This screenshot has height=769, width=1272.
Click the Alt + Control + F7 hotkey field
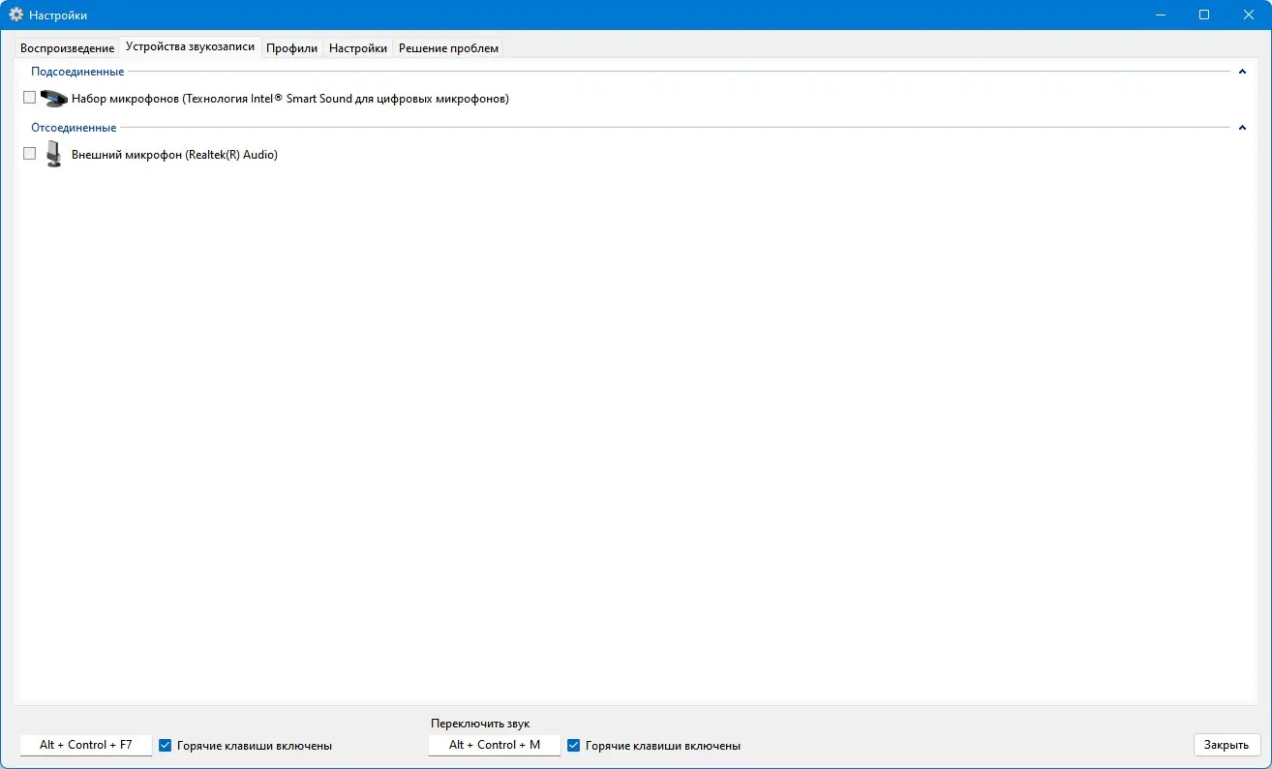86,745
